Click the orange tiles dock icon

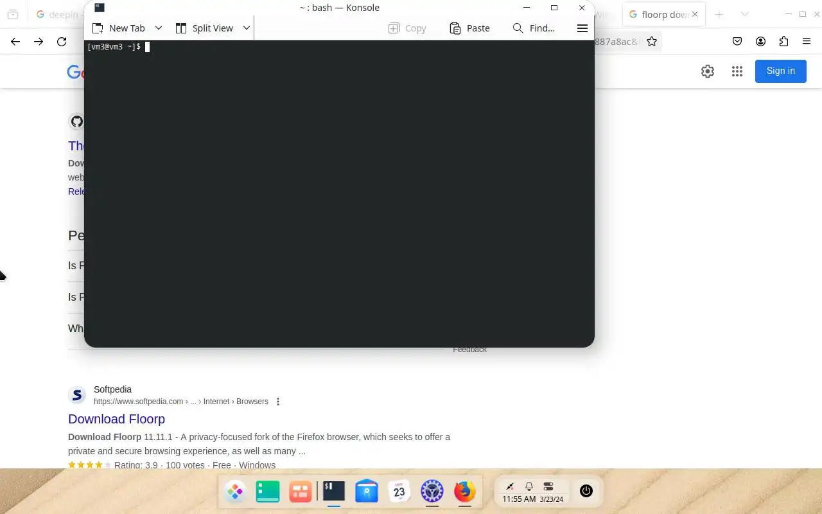(x=300, y=492)
